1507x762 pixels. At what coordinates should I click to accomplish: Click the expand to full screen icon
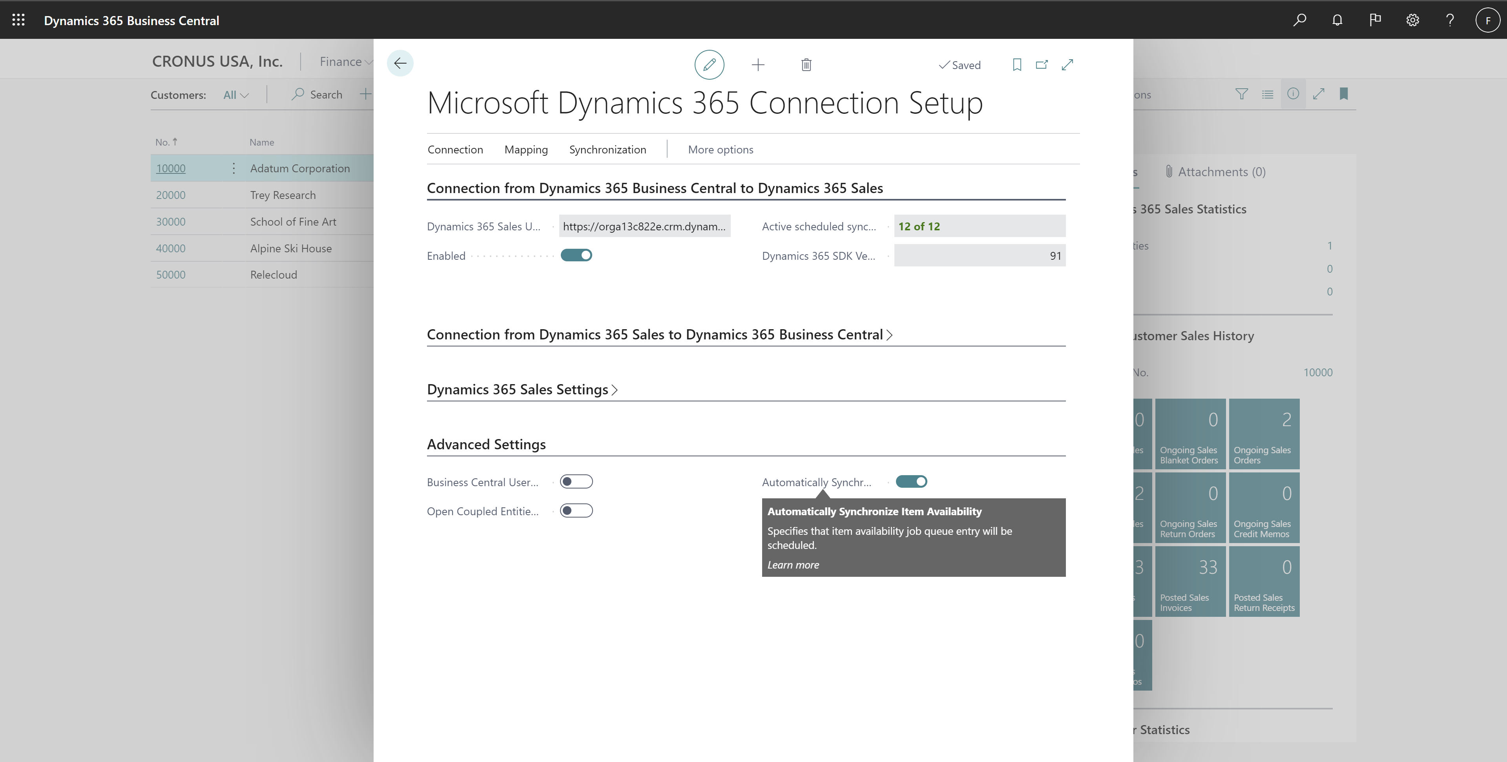1066,64
